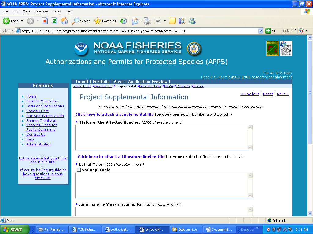The width and height of the screenshot is (313, 234).
Task: Go to the NEPA tab
Action: pyautogui.click(x=168, y=86)
